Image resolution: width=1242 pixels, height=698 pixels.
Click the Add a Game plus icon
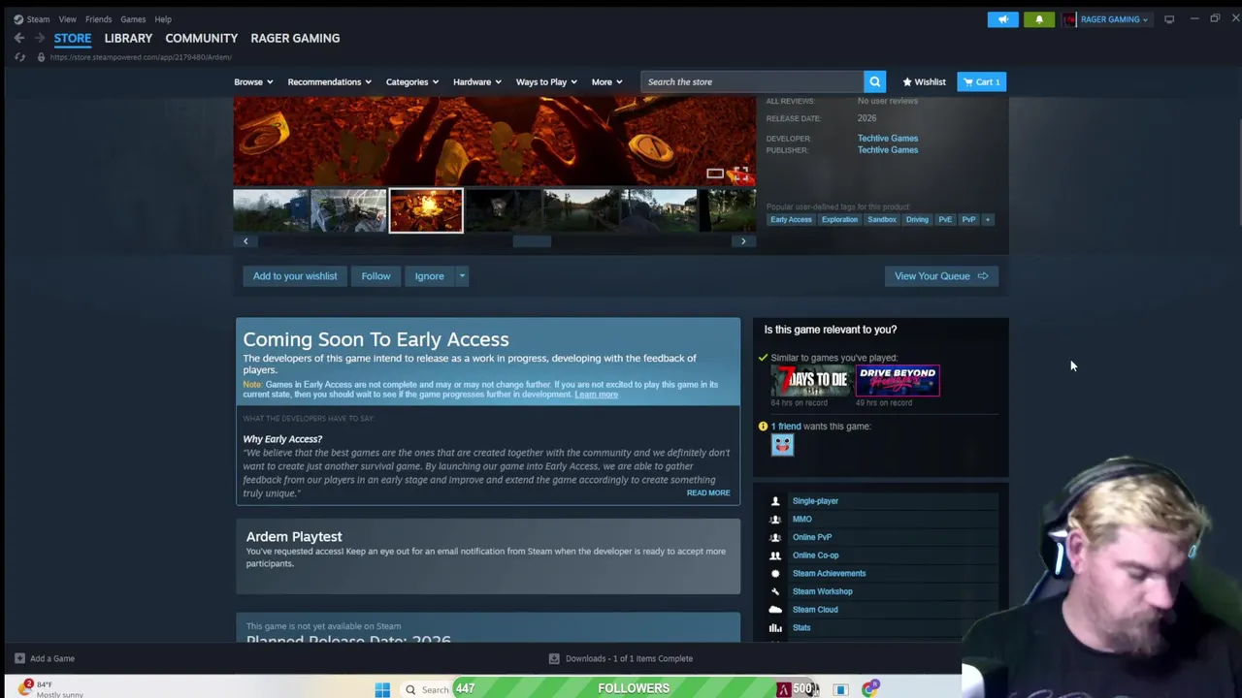(x=19, y=658)
